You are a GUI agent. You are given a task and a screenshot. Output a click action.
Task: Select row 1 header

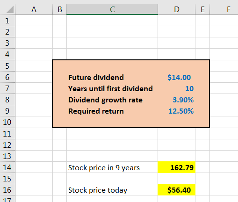7,21
